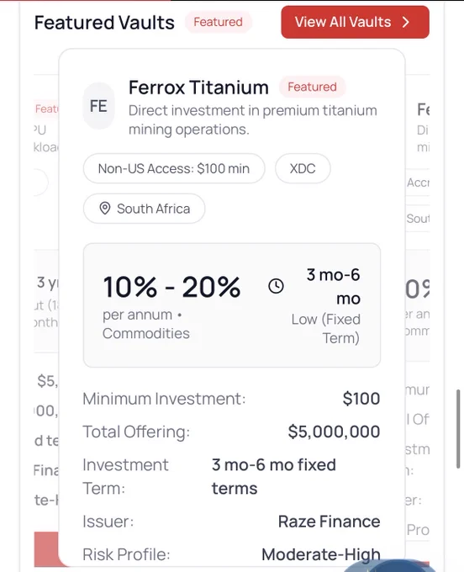The height and width of the screenshot is (572, 464).
Task: Click the 10% - 20% return figure
Action: (171, 287)
